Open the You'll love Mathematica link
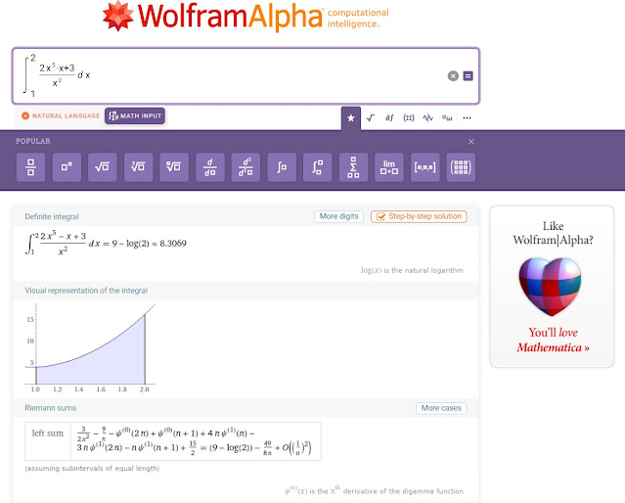 coord(553,340)
